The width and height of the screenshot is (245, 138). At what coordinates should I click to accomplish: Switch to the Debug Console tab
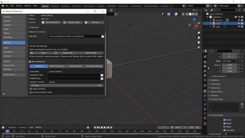click(x=75, y=66)
